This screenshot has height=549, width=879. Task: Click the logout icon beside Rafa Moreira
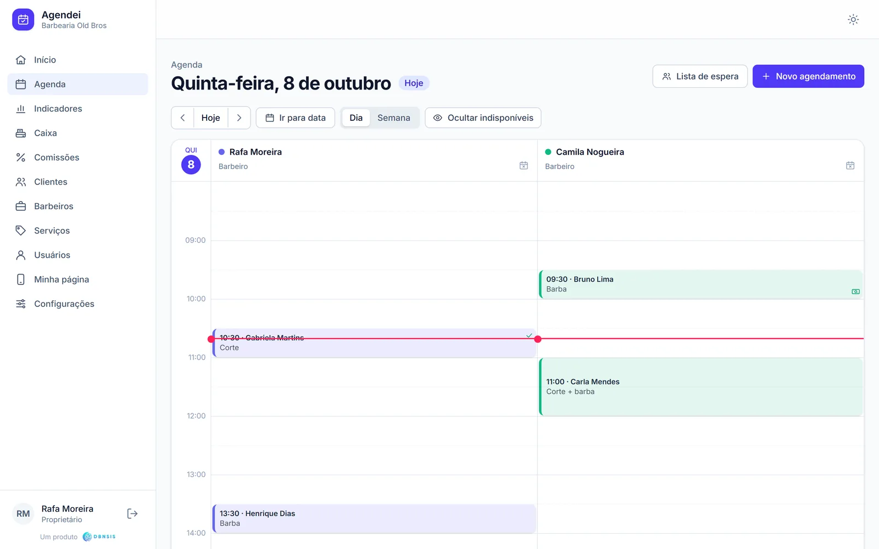pyautogui.click(x=132, y=514)
